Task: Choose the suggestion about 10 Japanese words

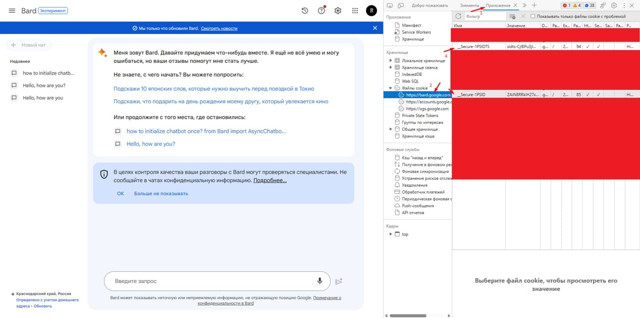Action: click(214, 88)
